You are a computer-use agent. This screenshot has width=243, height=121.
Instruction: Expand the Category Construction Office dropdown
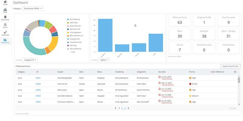click(x=33, y=9)
